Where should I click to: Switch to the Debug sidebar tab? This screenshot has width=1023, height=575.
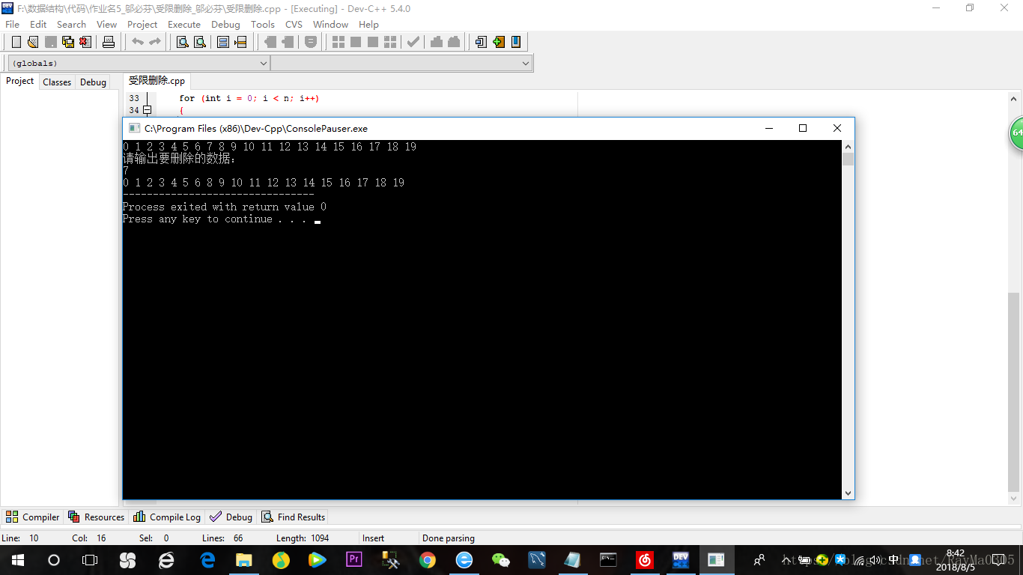tap(93, 82)
